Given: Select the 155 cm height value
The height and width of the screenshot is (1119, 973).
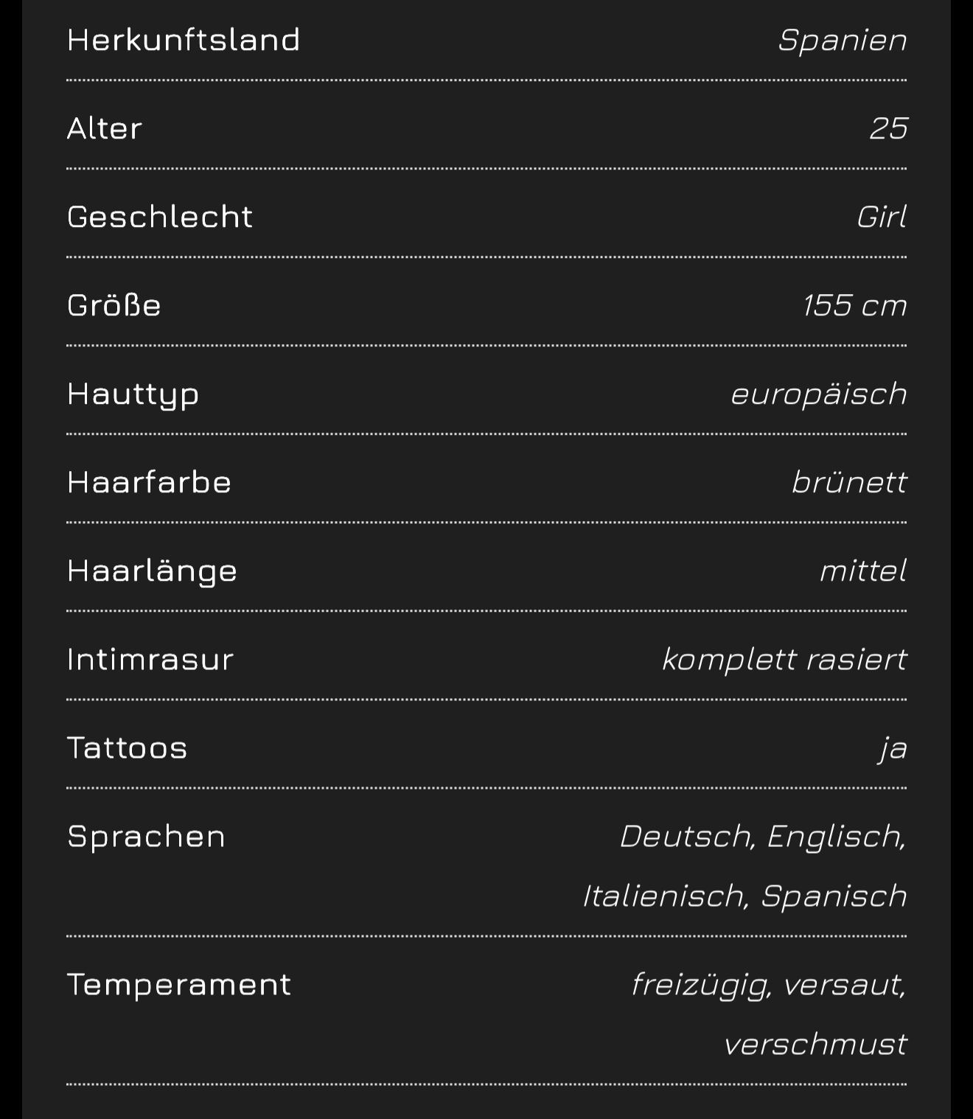Looking at the screenshot, I should [x=854, y=305].
